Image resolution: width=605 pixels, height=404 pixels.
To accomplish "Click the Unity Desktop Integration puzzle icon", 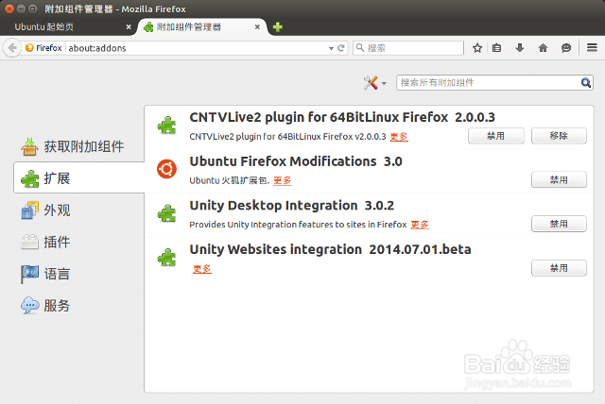I will point(166,213).
